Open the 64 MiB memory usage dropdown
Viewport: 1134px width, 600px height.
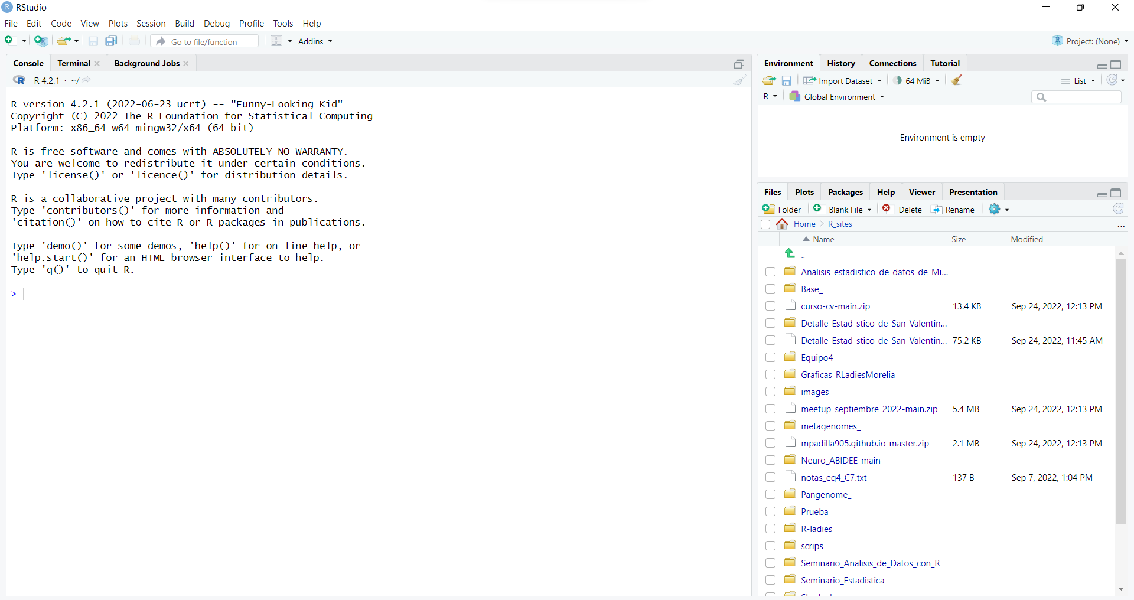[917, 80]
